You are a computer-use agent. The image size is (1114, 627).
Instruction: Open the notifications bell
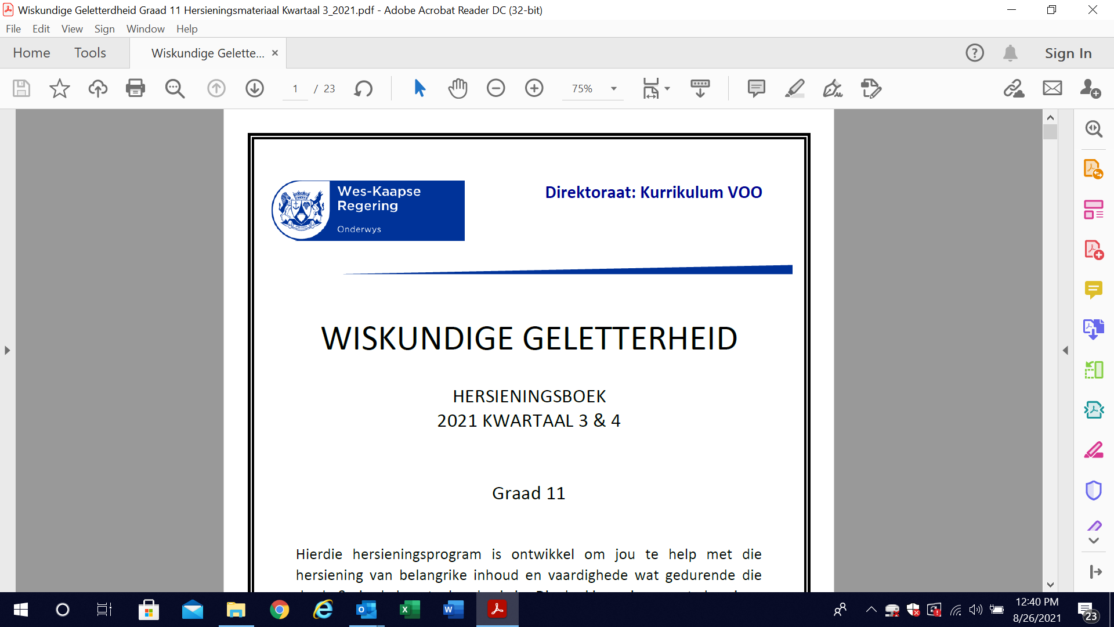[1010, 53]
